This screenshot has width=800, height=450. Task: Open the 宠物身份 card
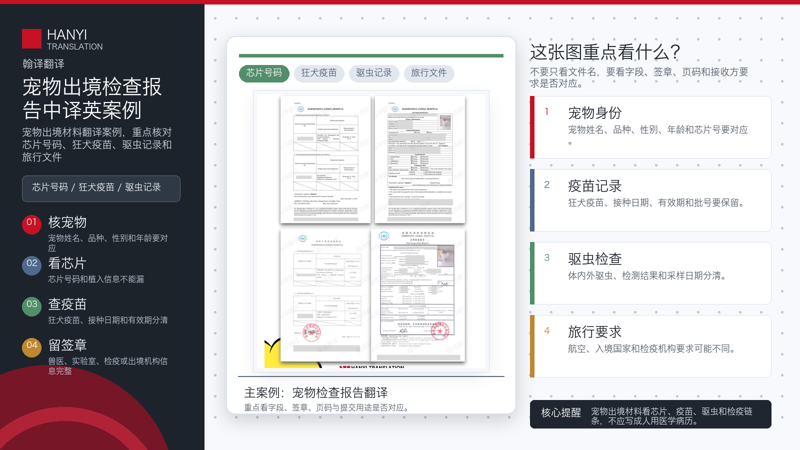point(650,127)
